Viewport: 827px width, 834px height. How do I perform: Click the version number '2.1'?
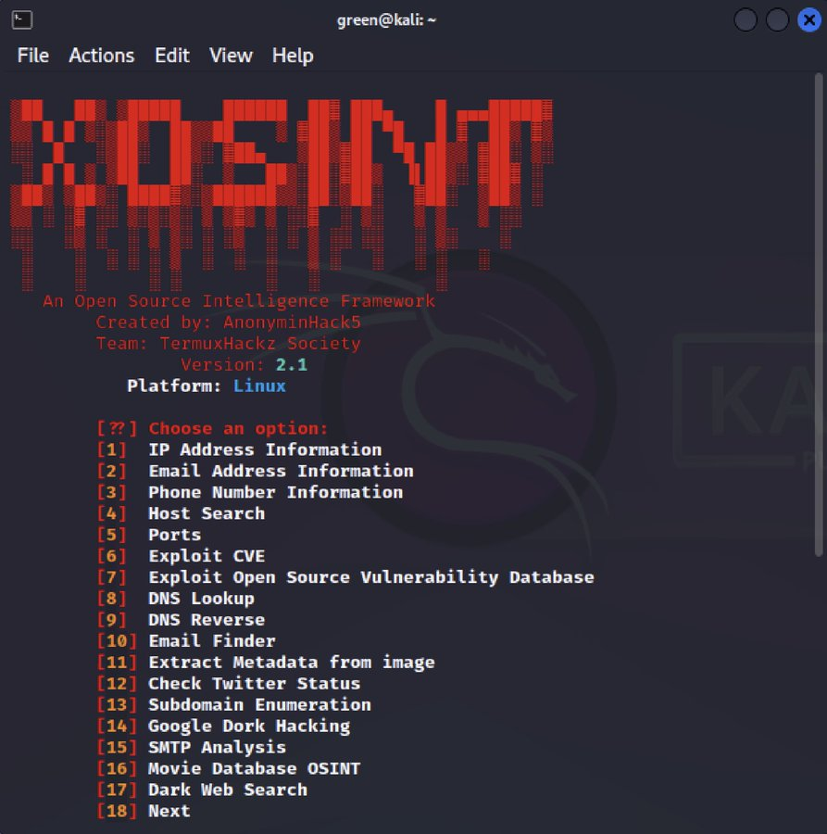292,364
